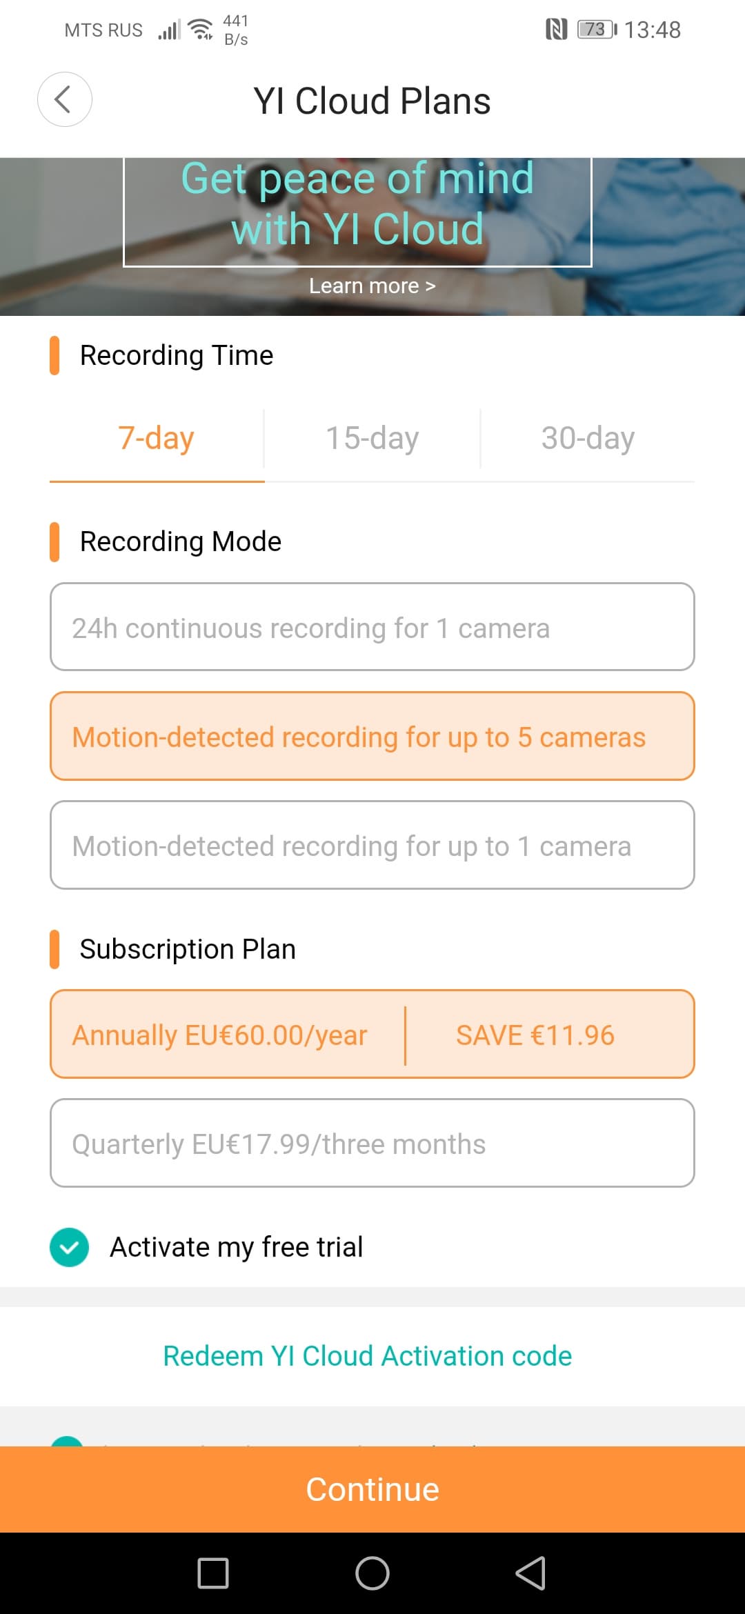Uncheck Activate my free trial

point(69,1247)
